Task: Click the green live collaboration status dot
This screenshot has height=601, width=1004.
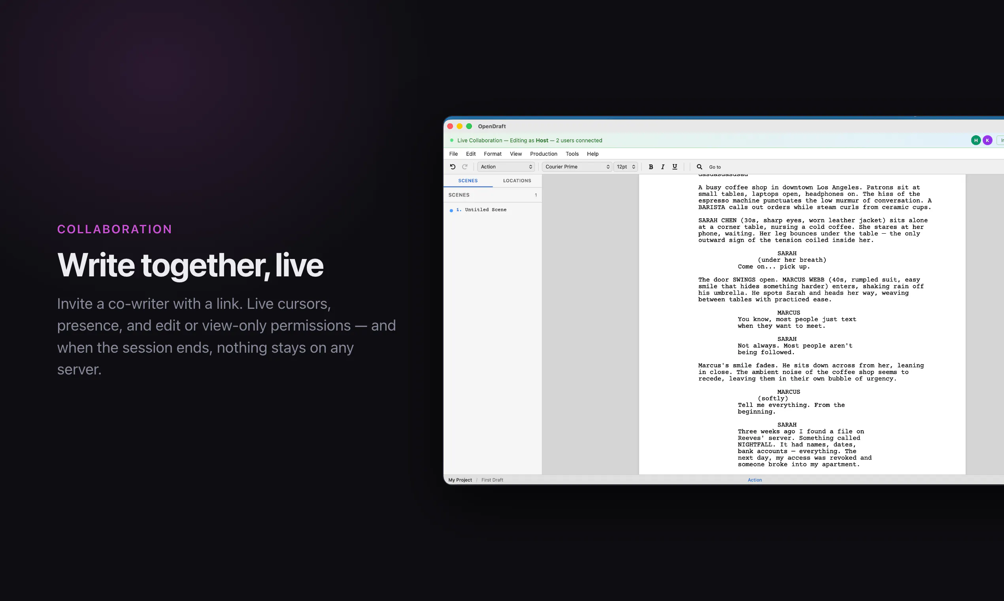Action: [452, 140]
